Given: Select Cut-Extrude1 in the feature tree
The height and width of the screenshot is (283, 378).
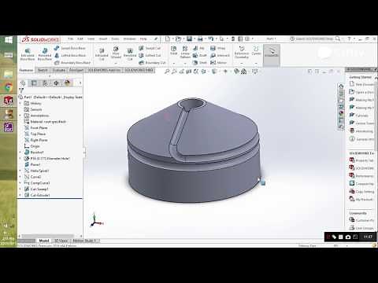Looking at the screenshot, I should (x=37, y=195).
